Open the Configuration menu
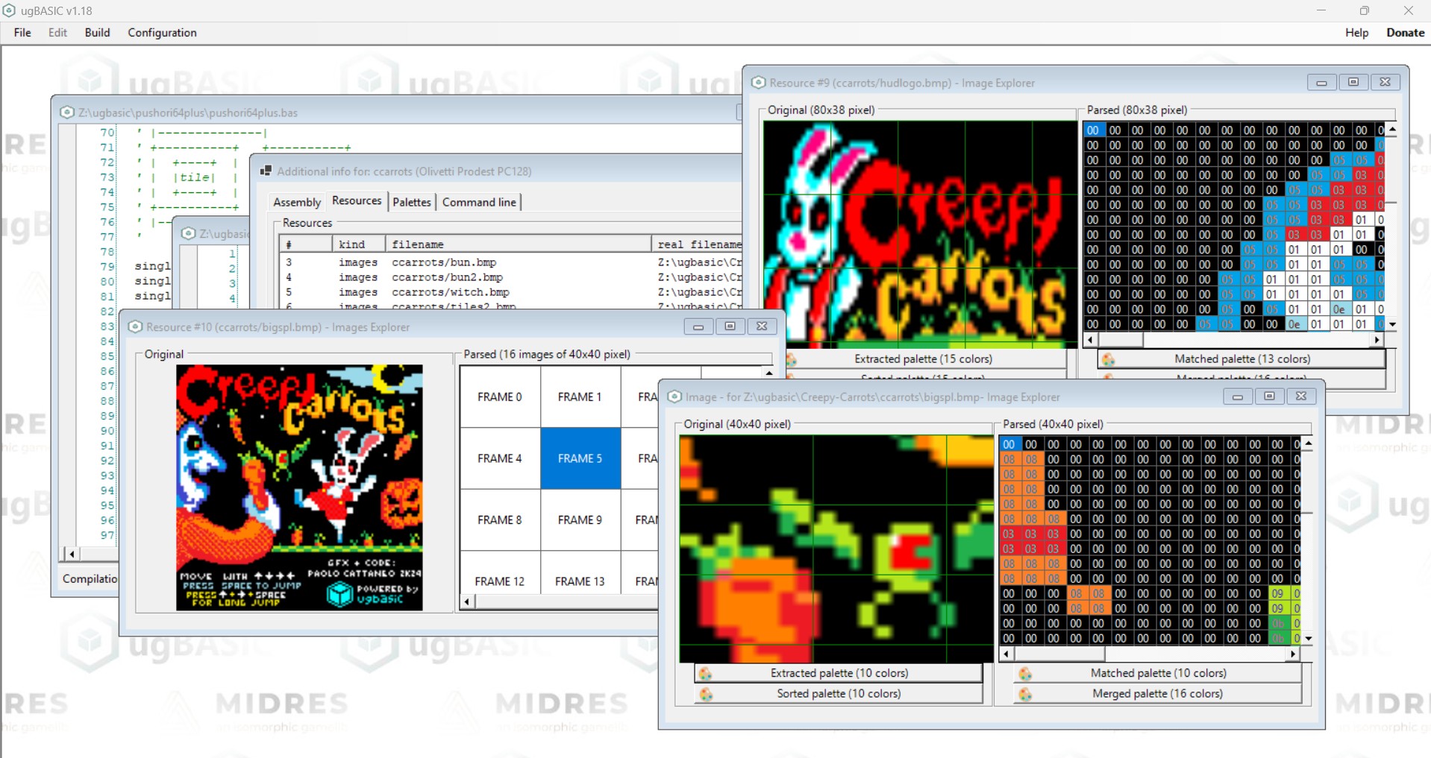The width and height of the screenshot is (1431, 758). click(x=162, y=33)
